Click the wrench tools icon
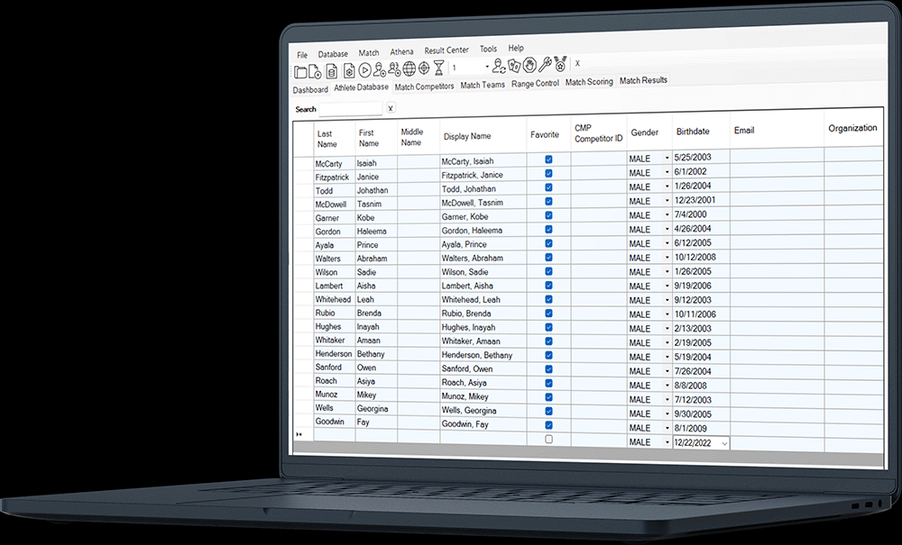 545,64
